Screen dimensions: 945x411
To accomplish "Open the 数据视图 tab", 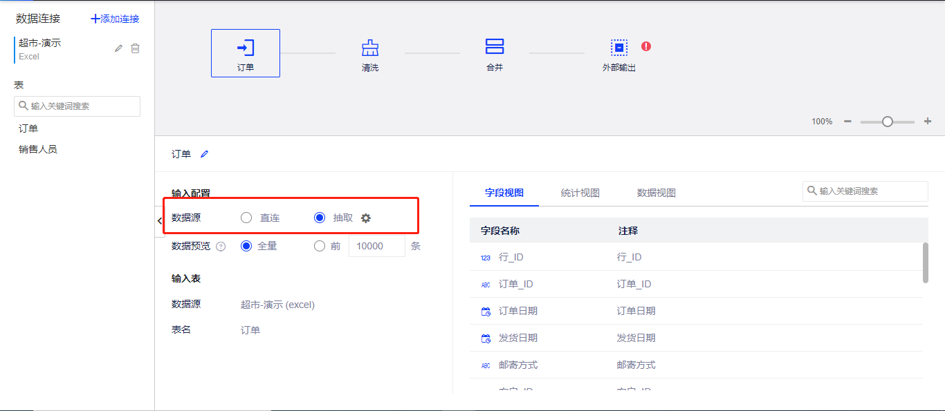I will pos(656,193).
